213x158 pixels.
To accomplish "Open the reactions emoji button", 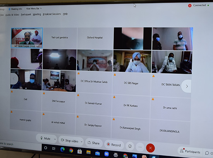I will pos(130,146).
